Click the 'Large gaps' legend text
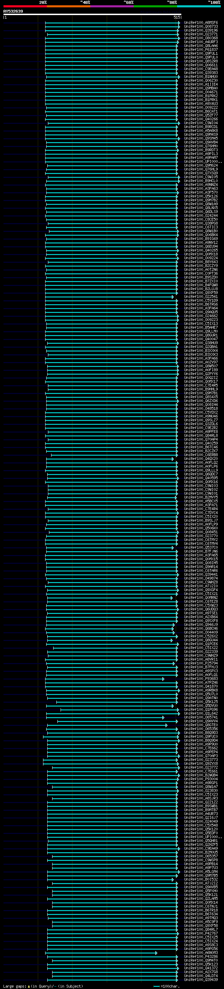The height and width of the screenshot is (989, 224). pos(15,986)
